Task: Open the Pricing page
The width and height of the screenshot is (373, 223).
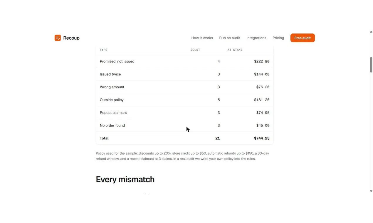Action: 278,38
